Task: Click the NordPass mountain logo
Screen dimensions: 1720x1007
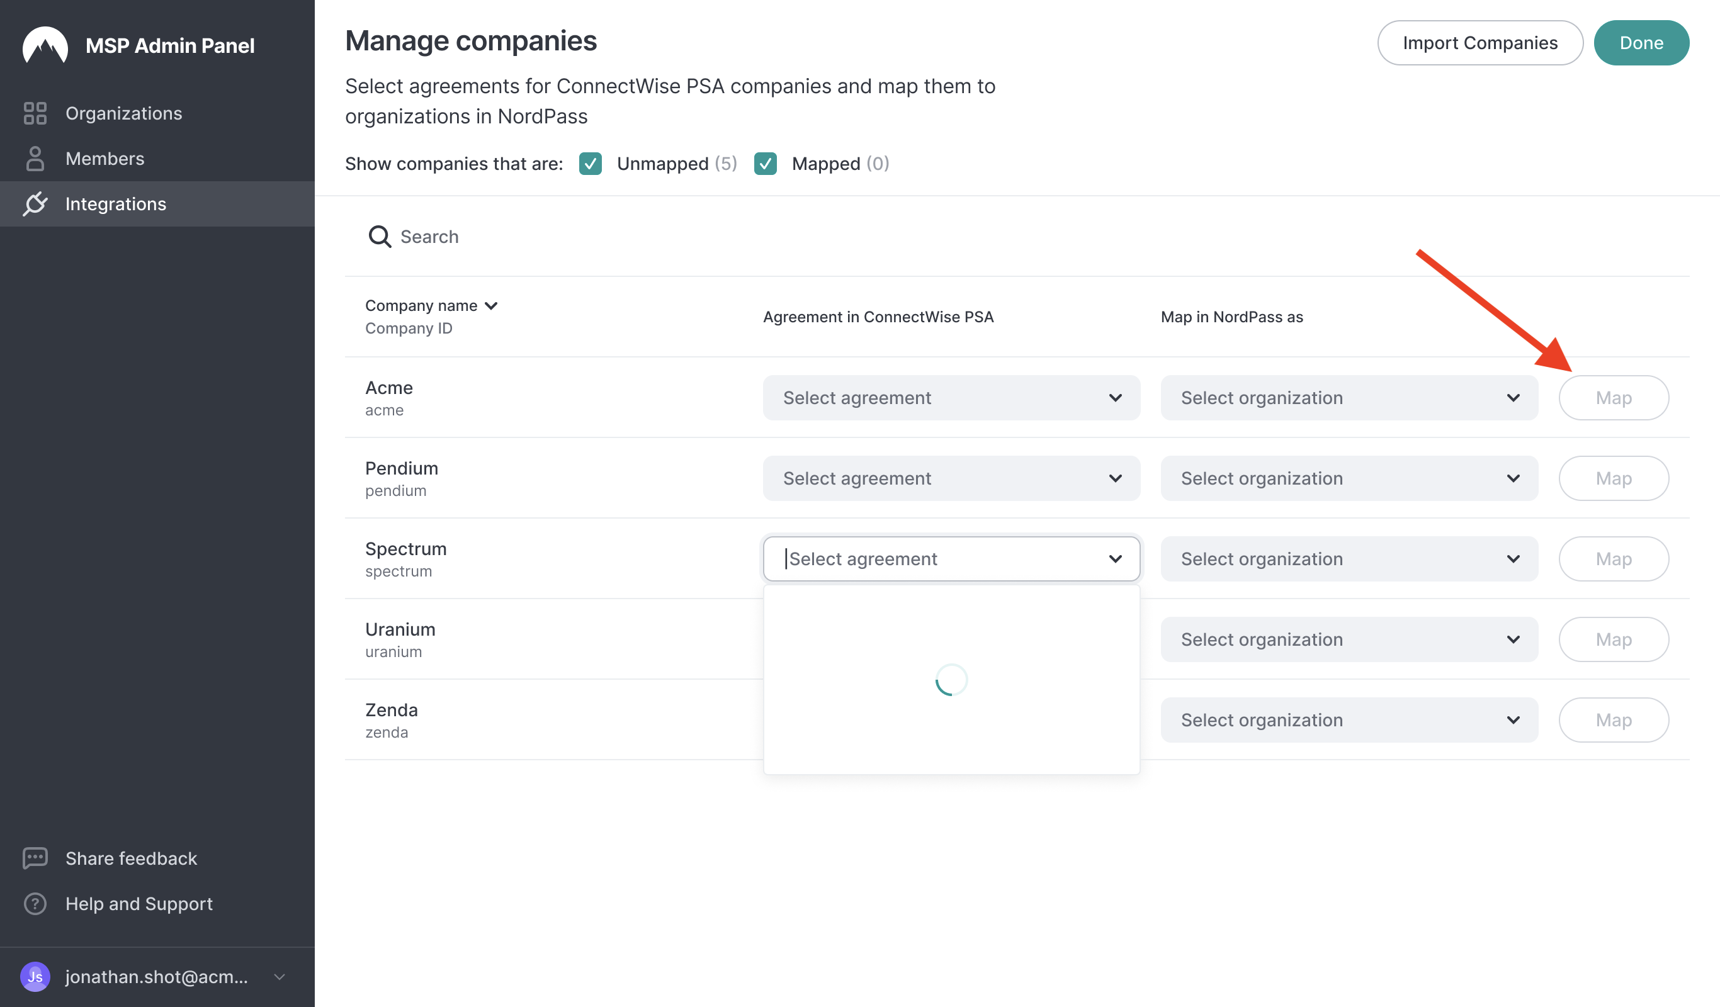Action: (45, 45)
